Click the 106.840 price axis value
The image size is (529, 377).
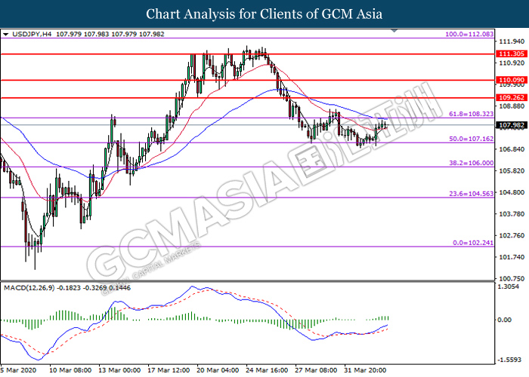[x=512, y=149]
